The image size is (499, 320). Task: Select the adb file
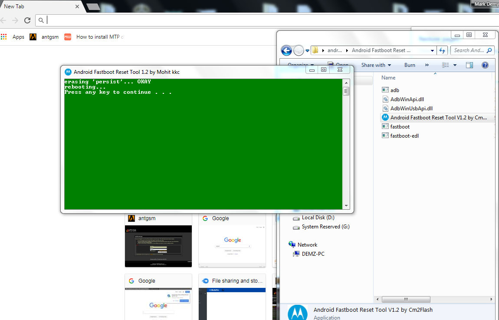coord(394,90)
